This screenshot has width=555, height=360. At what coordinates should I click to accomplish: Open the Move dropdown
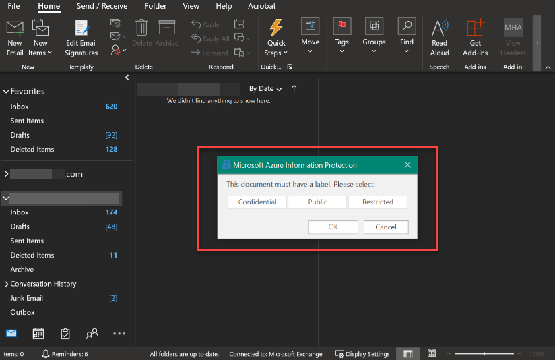(310, 36)
